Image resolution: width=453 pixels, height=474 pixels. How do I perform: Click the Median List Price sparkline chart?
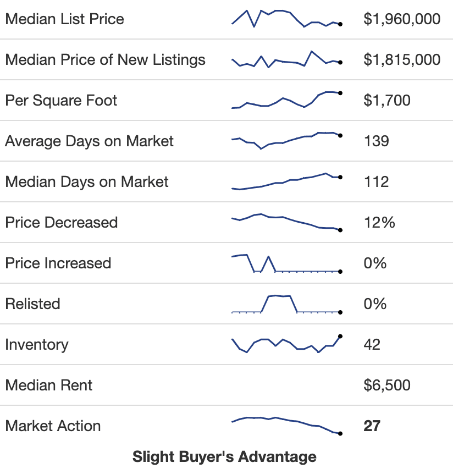coord(286,19)
